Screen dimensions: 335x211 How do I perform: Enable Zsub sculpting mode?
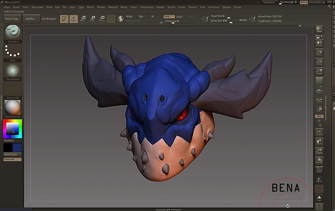click(179, 16)
